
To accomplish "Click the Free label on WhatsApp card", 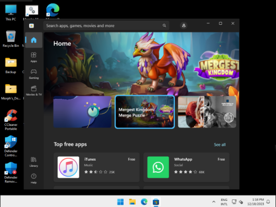I will [221, 159].
